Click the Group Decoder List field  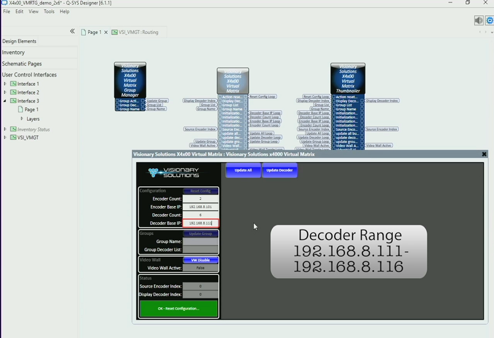(x=200, y=250)
